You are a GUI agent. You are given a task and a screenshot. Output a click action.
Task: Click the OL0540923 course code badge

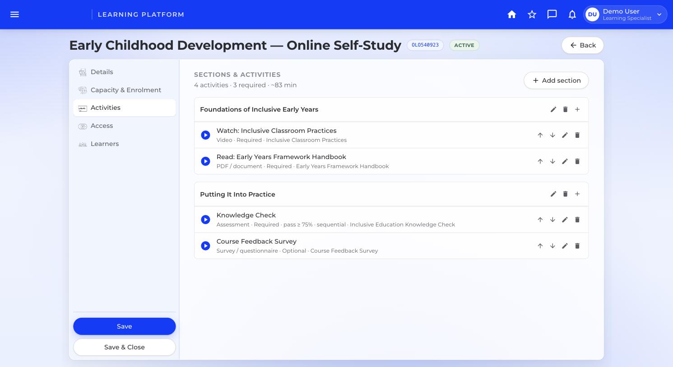point(425,45)
